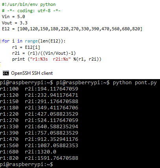Image resolution: width=160 pixels, height=168 pixels.
Task: Click the r1:100 output row
Action: coord(39,89)
